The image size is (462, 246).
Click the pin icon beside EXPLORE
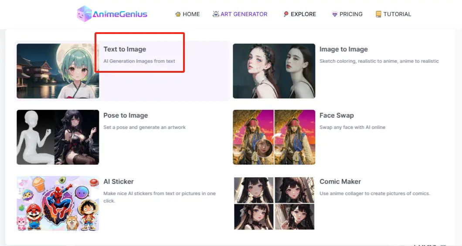point(286,14)
